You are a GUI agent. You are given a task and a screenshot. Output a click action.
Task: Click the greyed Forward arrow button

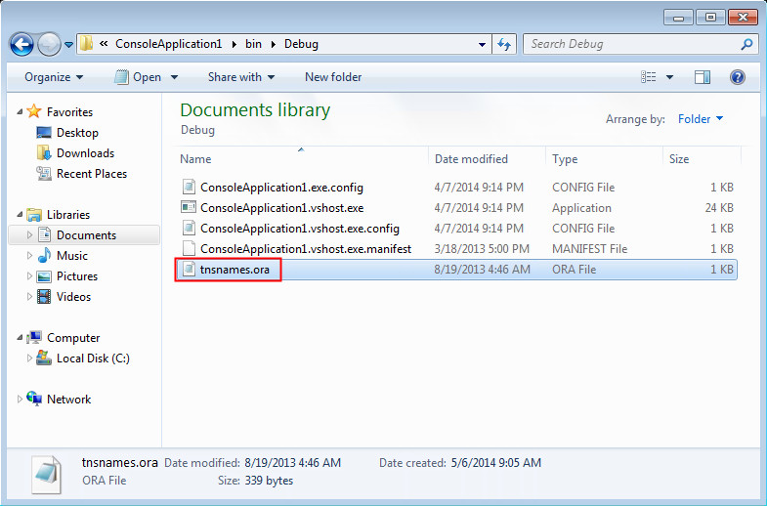[49, 45]
